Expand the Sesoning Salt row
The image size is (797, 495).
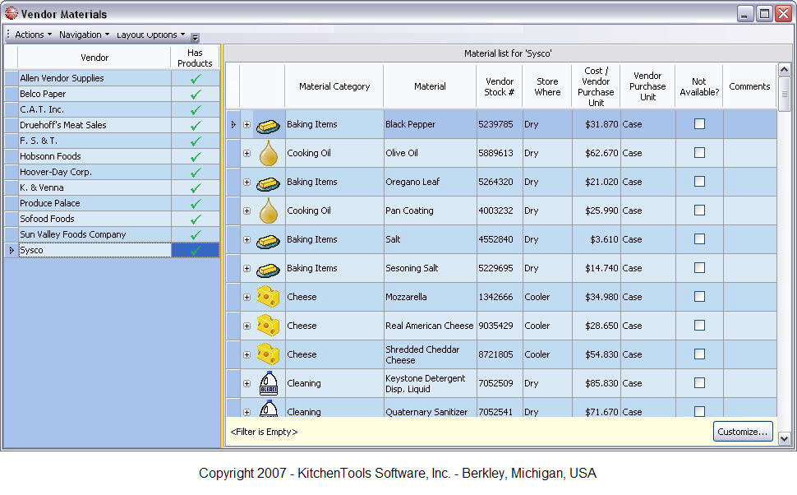(247, 268)
